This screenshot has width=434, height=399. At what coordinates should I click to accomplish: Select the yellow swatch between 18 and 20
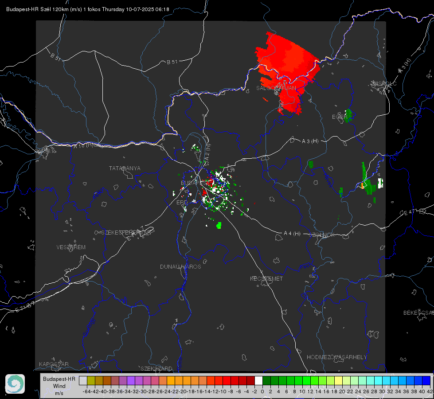(338, 380)
